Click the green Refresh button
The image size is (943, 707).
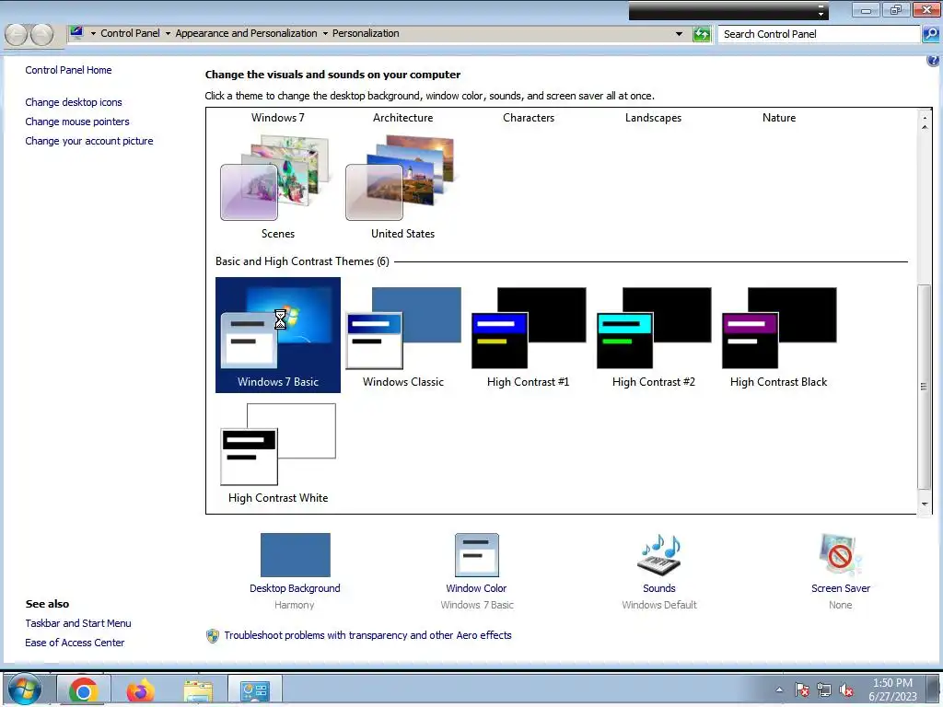pyautogui.click(x=701, y=34)
